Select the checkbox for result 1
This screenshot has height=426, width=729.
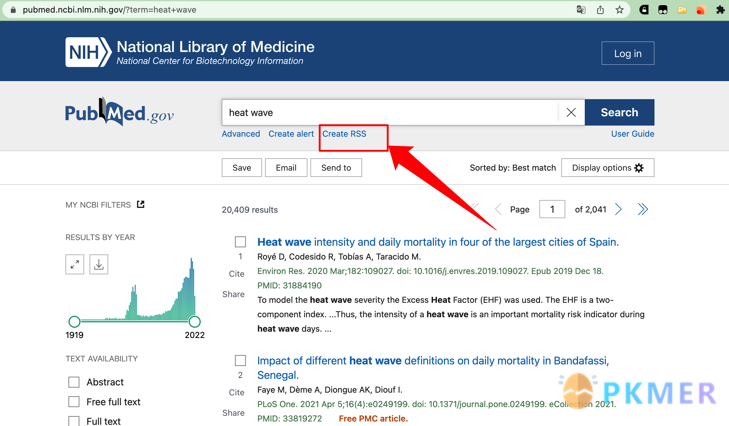tap(240, 242)
